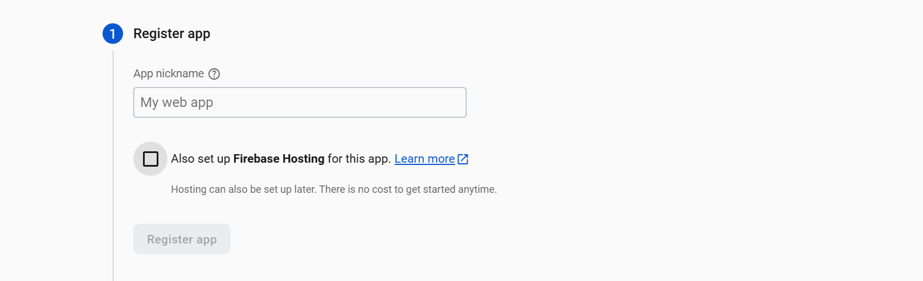The image size is (923, 281).
Task: Open the Learn more link
Action: tap(424, 159)
